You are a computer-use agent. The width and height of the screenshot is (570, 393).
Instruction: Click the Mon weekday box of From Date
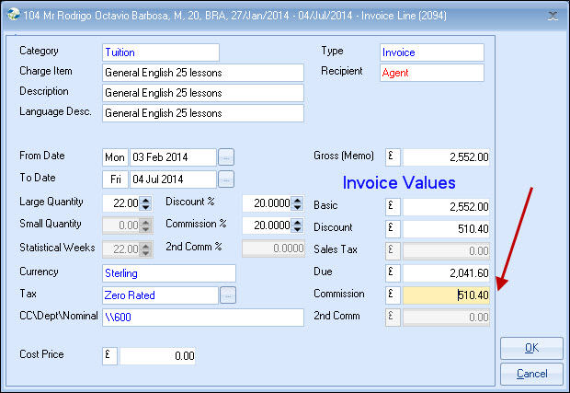click(x=115, y=157)
